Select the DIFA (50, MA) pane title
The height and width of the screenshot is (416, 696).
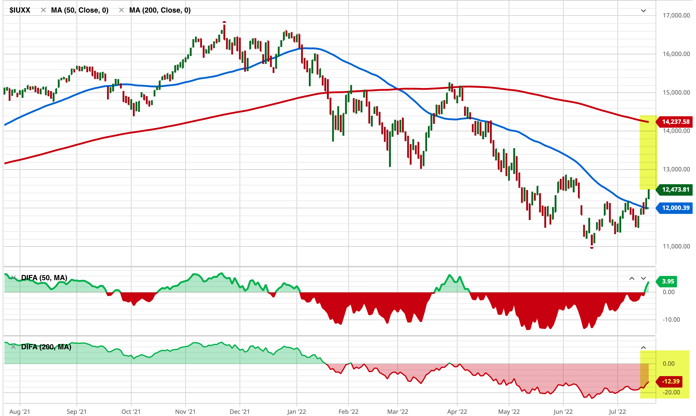pyautogui.click(x=44, y=278)
